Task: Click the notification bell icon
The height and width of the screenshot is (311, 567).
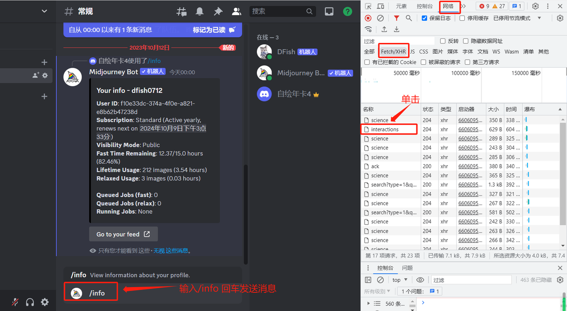Action: (200, 12)
